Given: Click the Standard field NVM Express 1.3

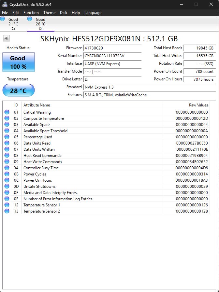Looking at the screenshot, I should click(x=150, y=87).
